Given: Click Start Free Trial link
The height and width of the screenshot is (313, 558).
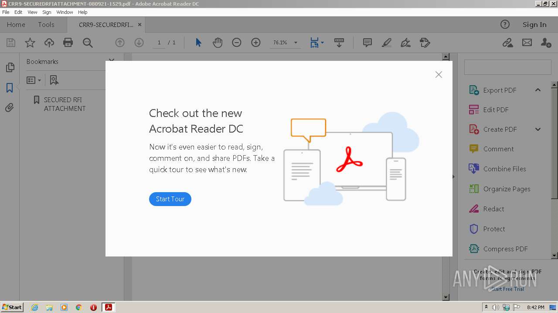Looking at the screenshot, I should tap(507, 289).
